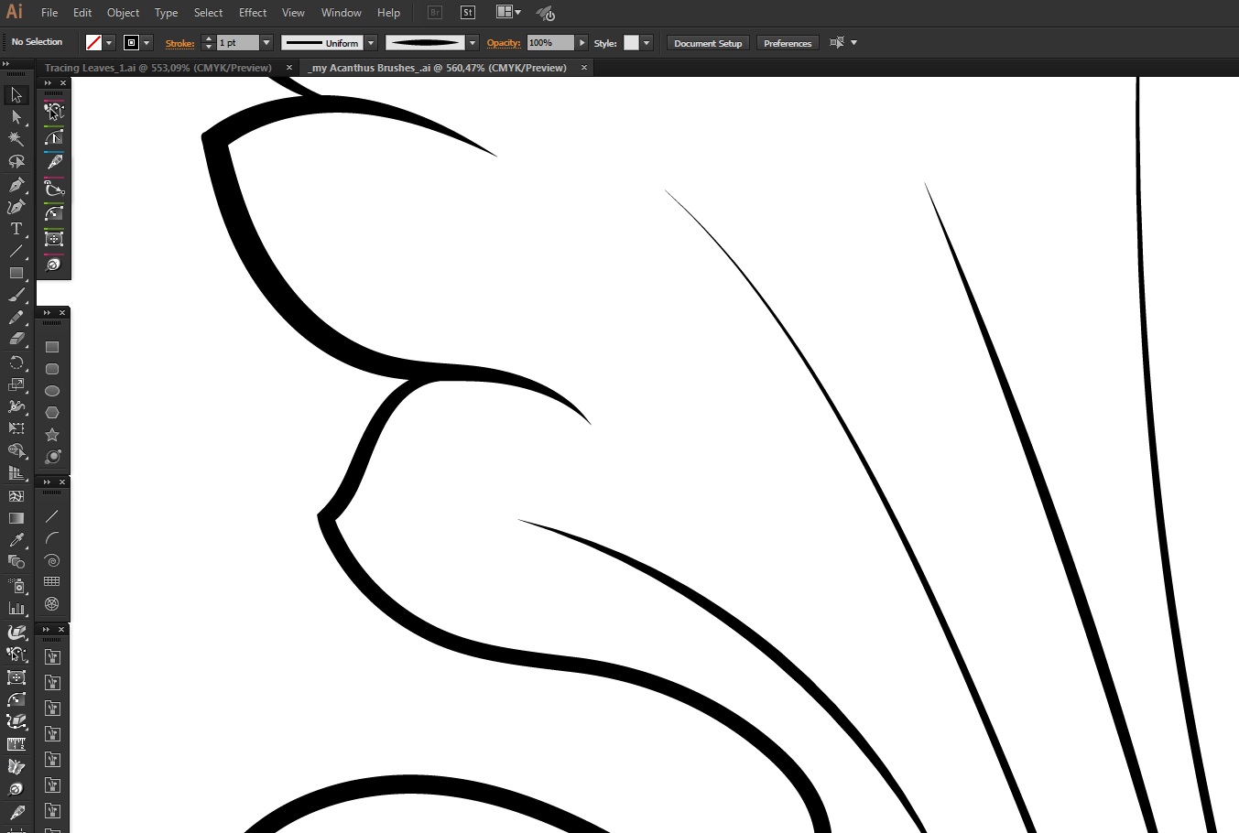The height and width of the screenshot is (833, 1239).
Task: Open the brush definition dropdown
Action: coord(473,43)
